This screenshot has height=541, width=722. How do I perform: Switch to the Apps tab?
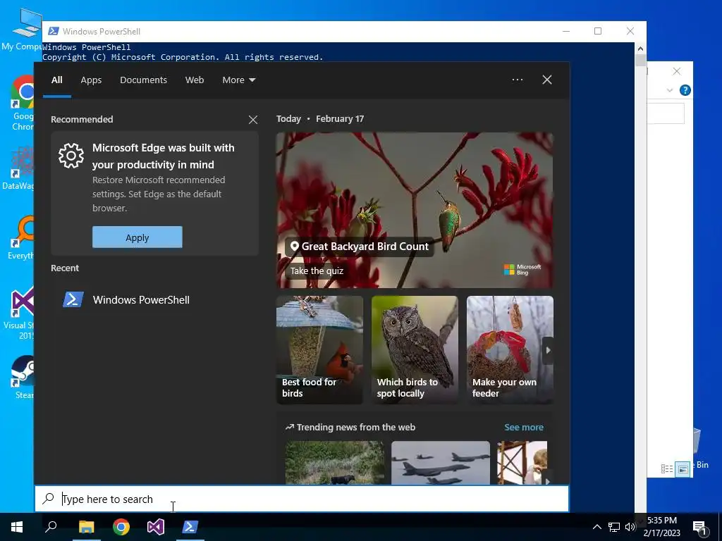point(91,80)
